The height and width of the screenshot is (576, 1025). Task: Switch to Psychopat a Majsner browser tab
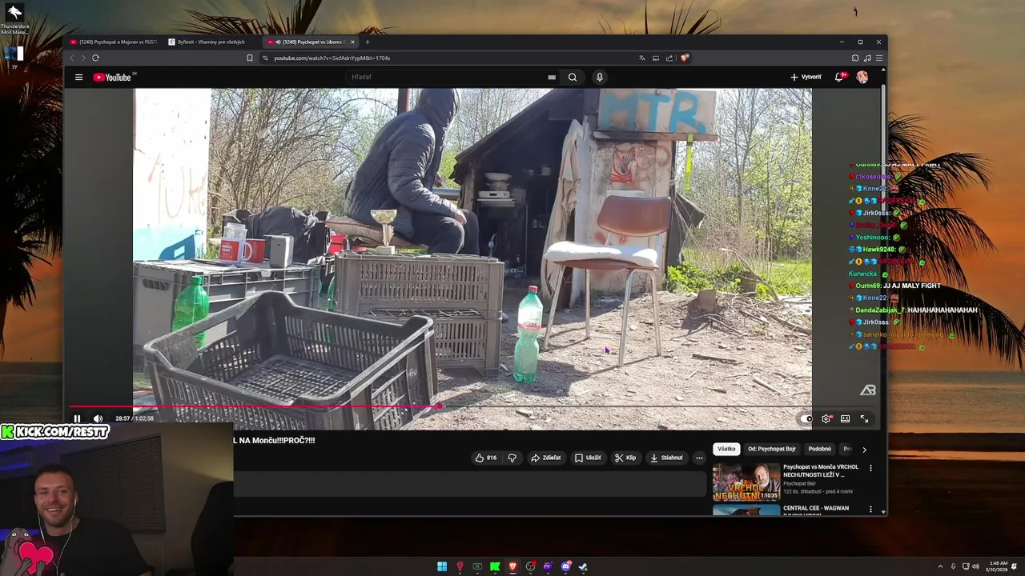[x=113, y=42]
